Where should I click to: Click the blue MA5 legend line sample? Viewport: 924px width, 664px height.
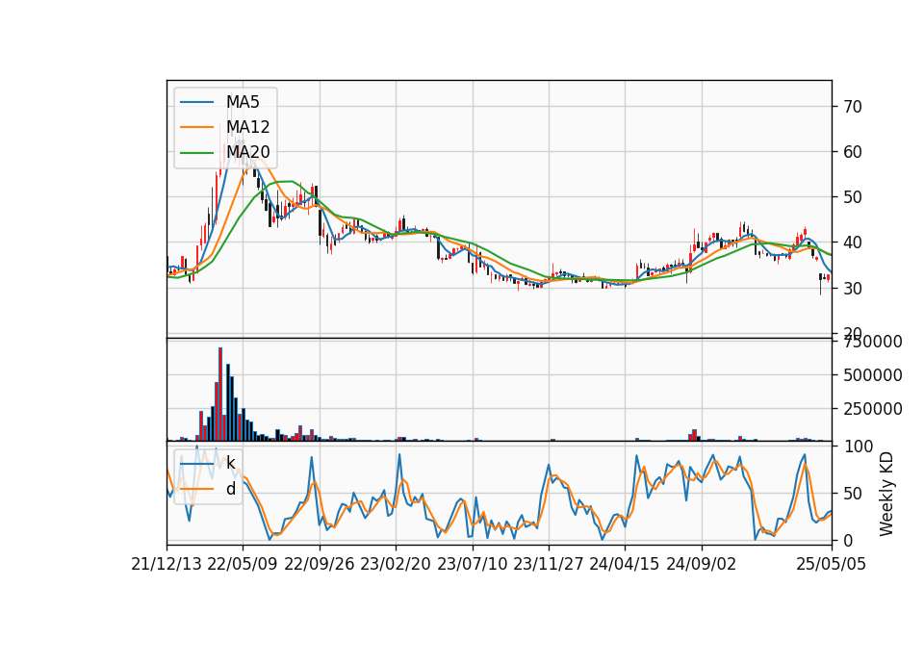point(196,102)
